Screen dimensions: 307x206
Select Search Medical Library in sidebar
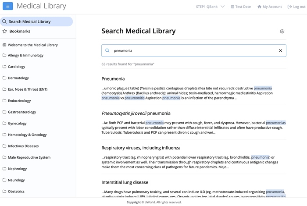click(29, 21)
